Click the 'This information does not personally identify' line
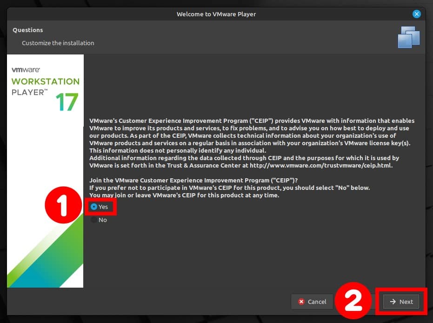 point(178,151)
